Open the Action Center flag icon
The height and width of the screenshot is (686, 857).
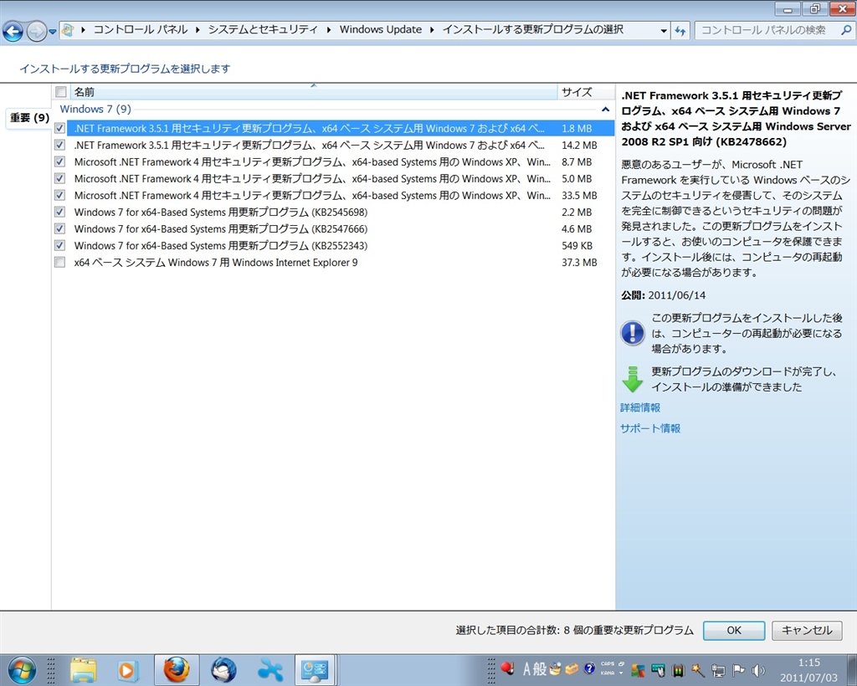point(738,670)
